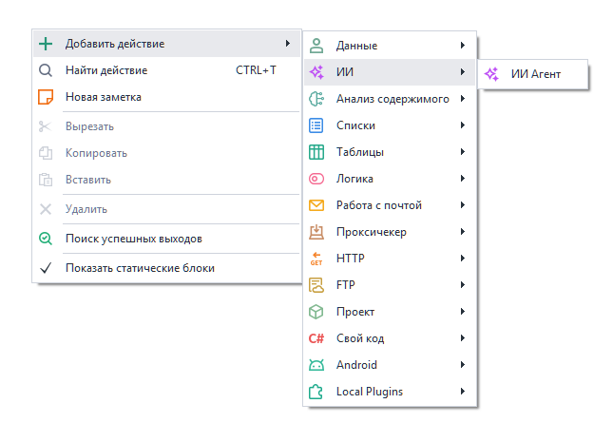Click the magnifier icon beside Найти действие
613x442 pixels.
point(46,70)
